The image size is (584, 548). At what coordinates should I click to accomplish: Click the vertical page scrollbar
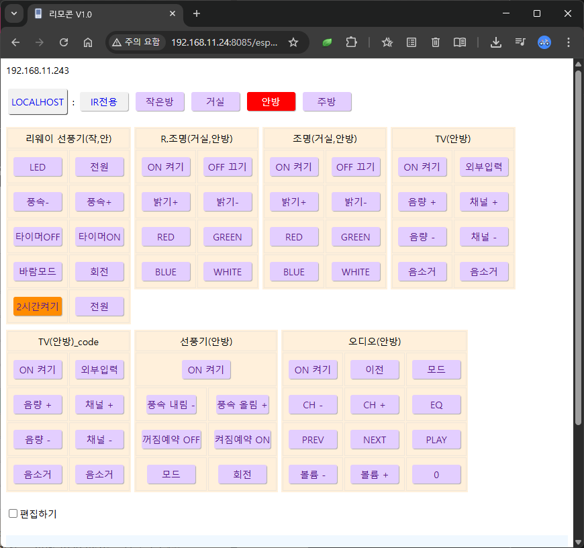click(578, 242)
